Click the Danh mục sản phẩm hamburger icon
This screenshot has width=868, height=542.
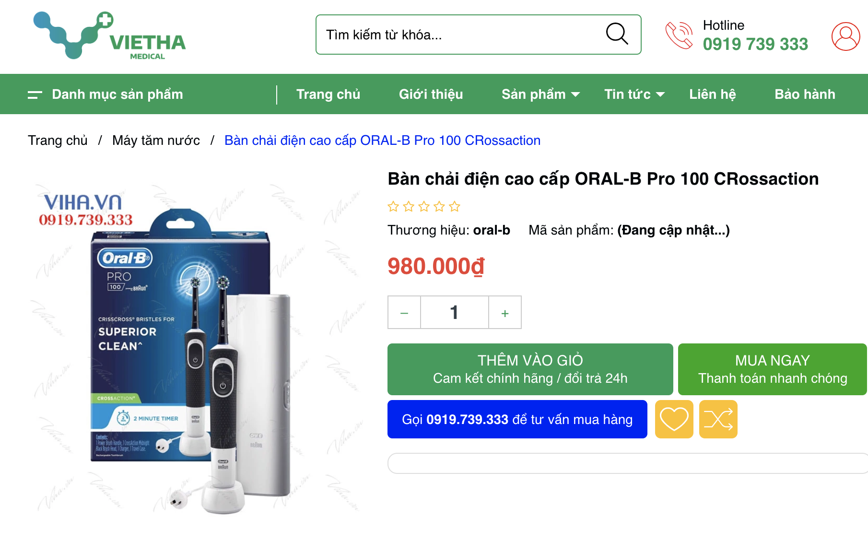tap(35, 94)
